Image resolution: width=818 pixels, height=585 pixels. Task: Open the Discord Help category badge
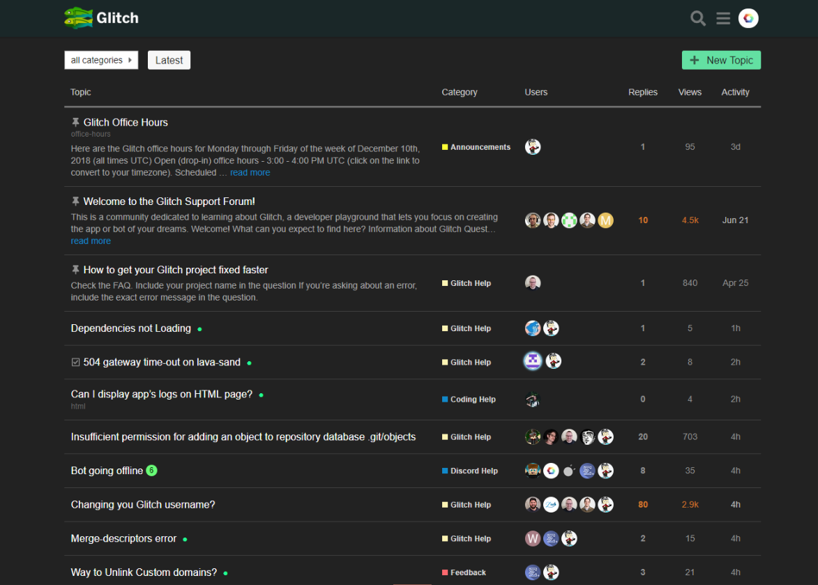coord(469,471)
